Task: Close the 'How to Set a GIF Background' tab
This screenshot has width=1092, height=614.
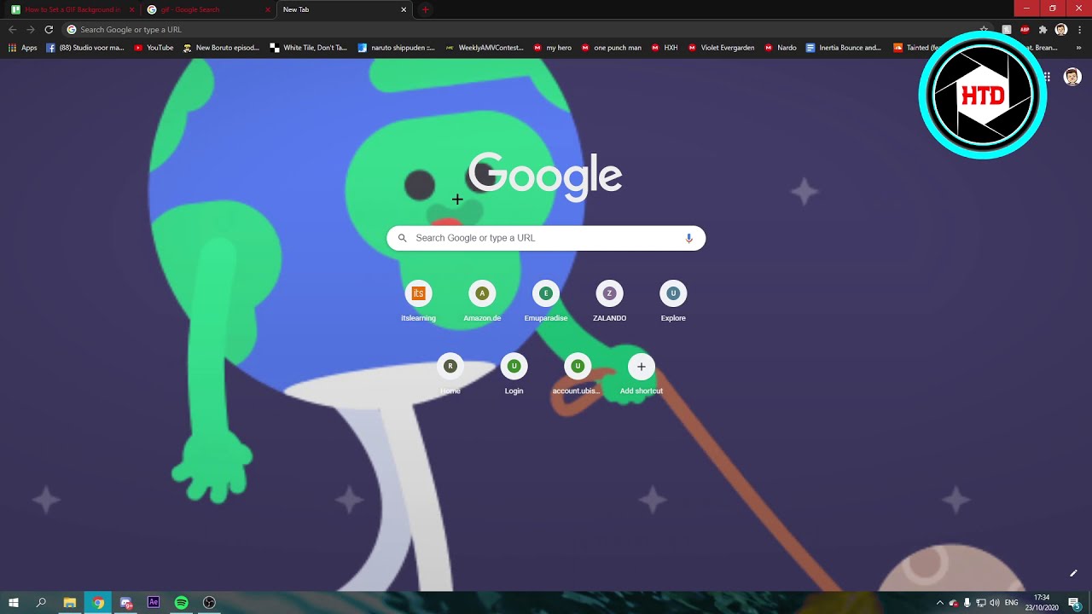Action: click(x=131, y=9)
